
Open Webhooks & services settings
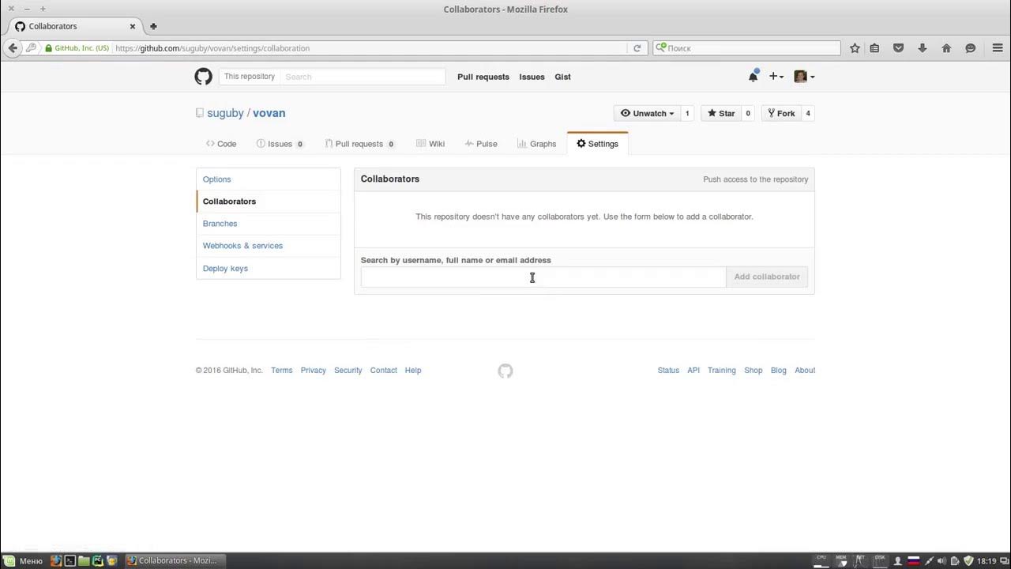click(x=269, y=246)
